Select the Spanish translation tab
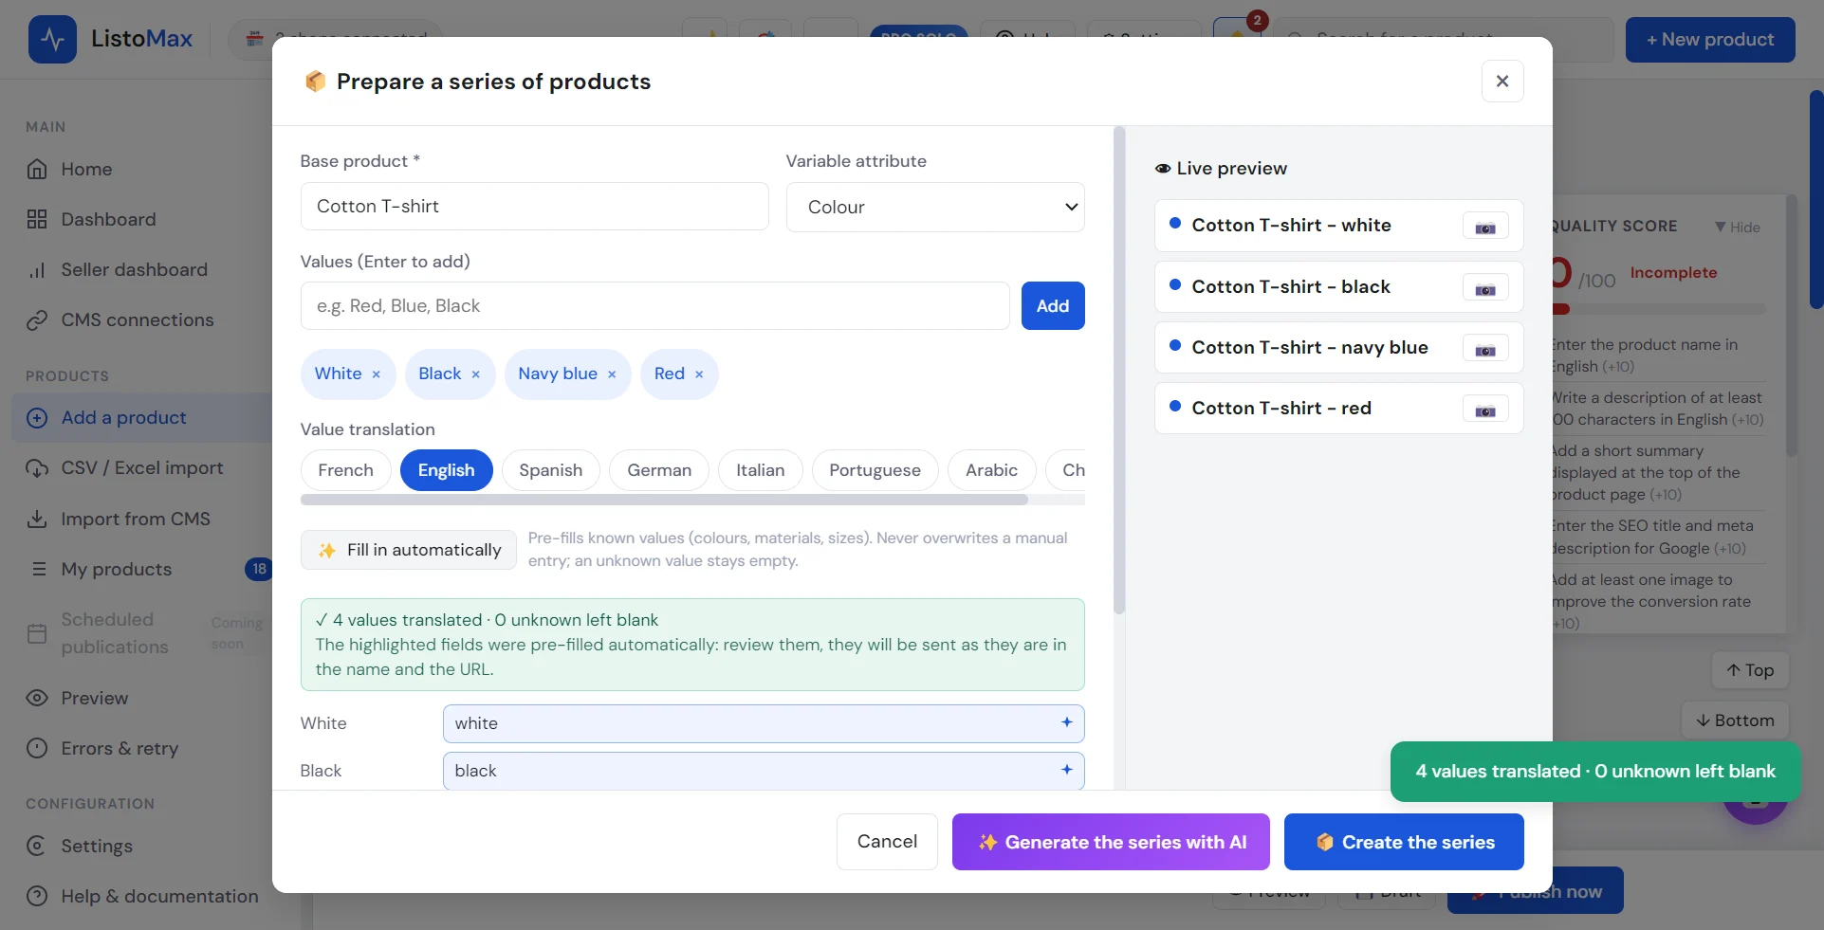Image resolution: width=1824 pixels, height=930 pixels. [x=551, y=470]
